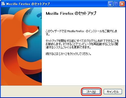126x98 pixels.
Task: Minimize the Firefox setup window
Action: point(110,4)
